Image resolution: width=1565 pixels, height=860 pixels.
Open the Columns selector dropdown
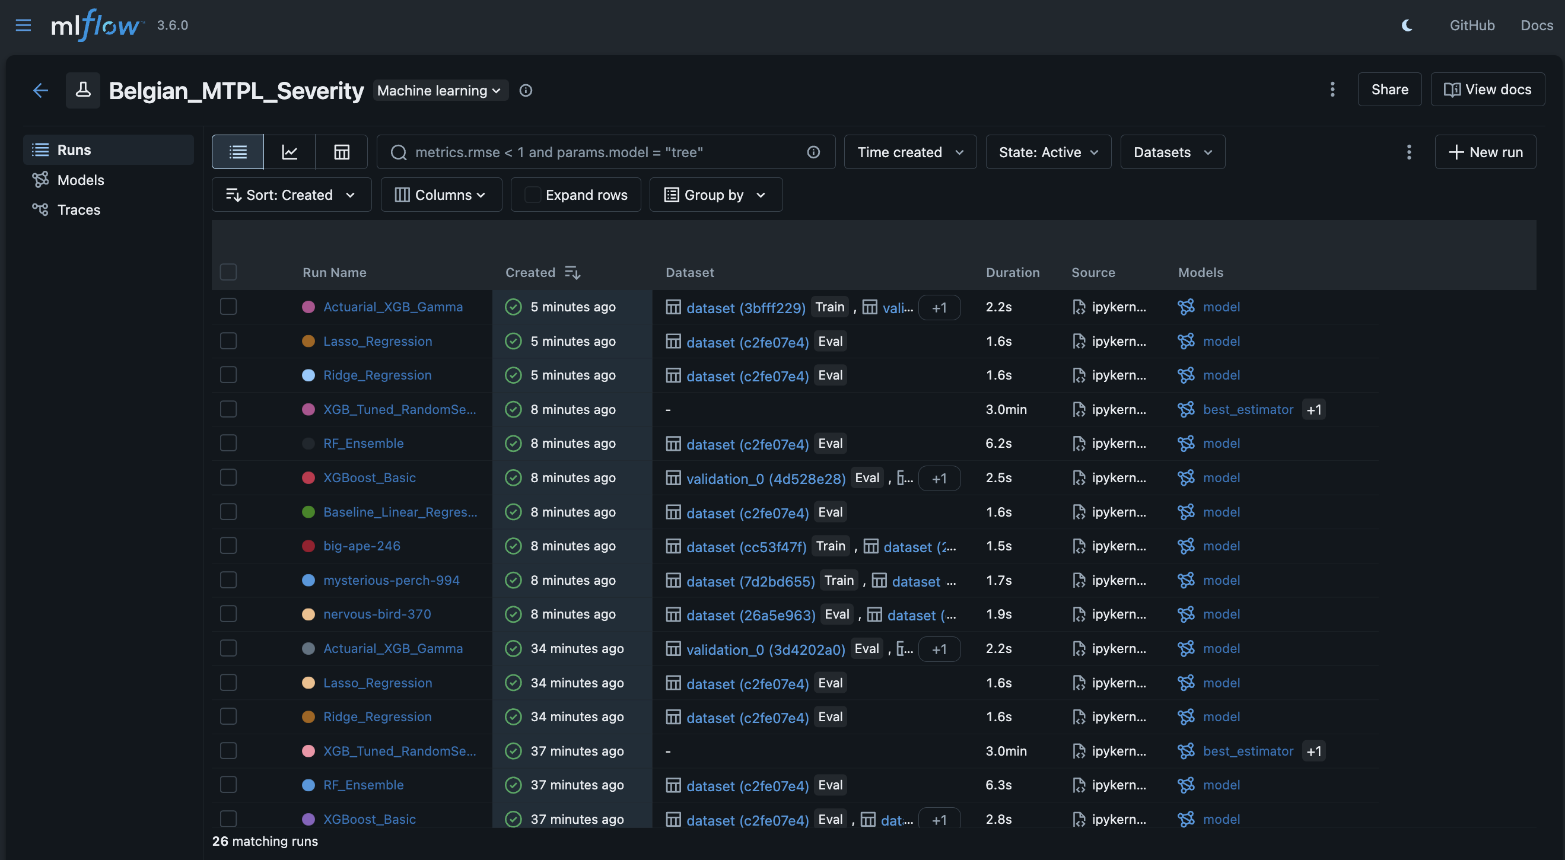point(441,195)
